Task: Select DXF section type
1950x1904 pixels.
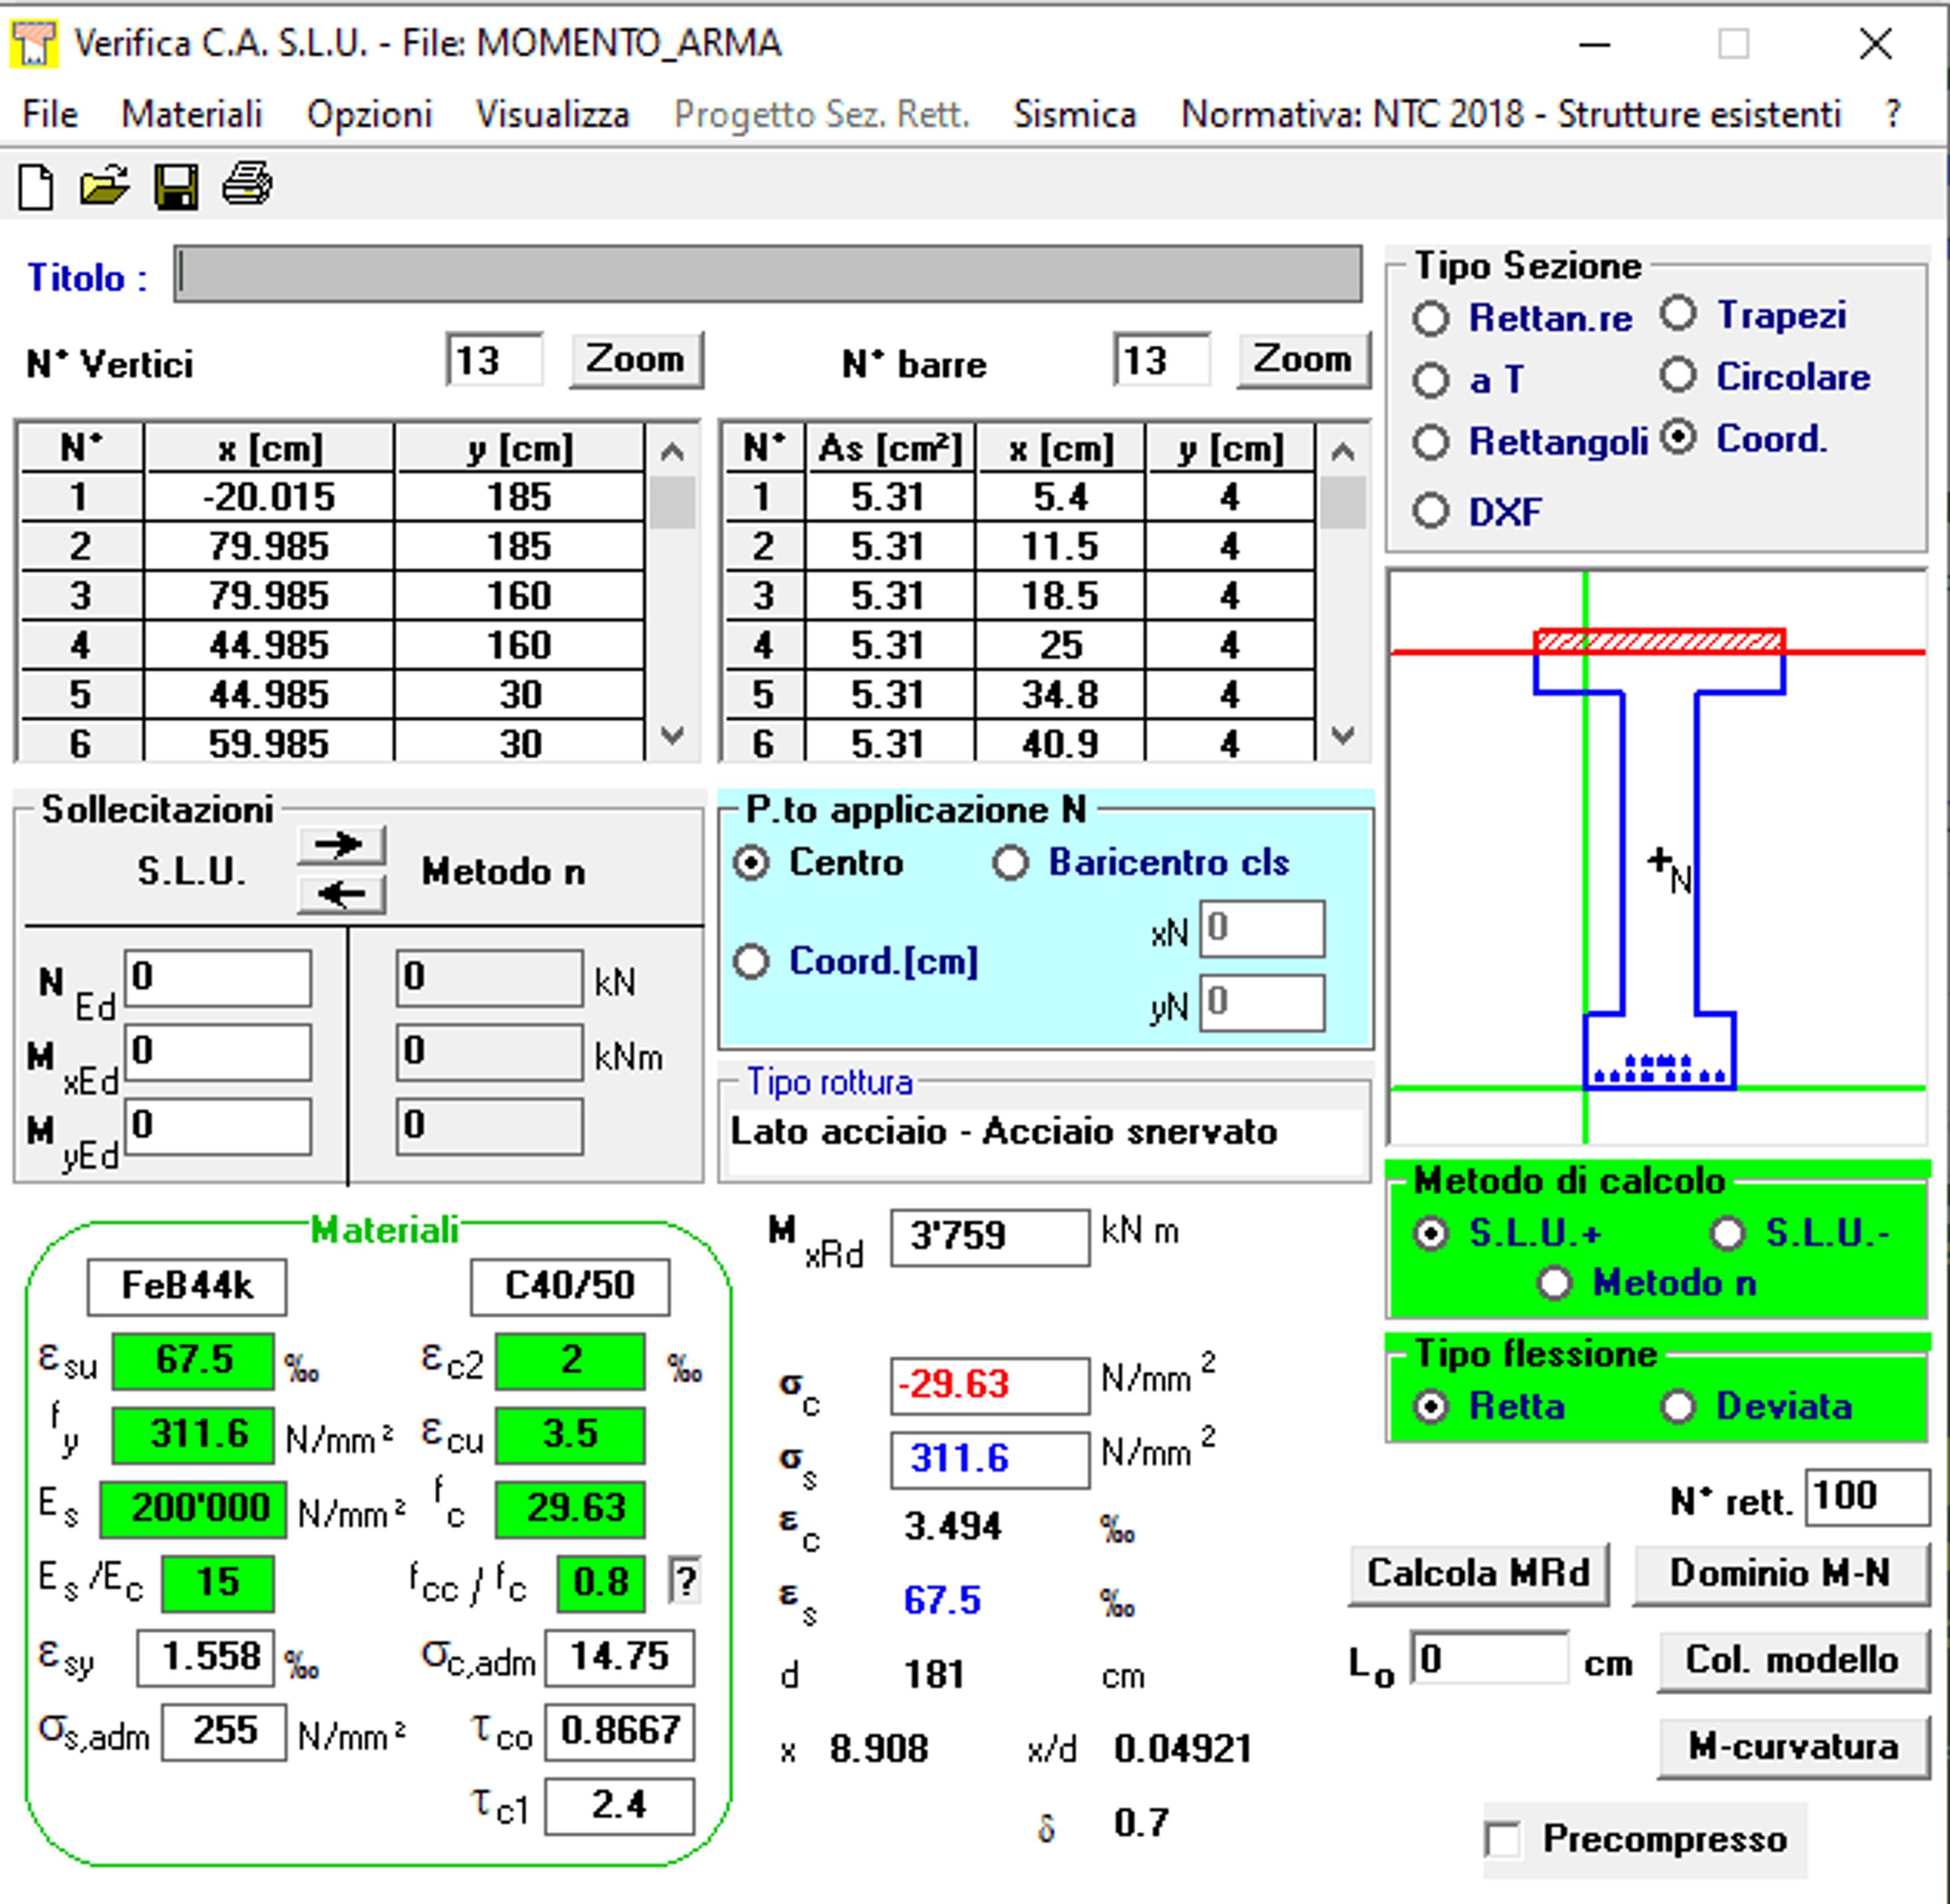Action: point(1431,512)
